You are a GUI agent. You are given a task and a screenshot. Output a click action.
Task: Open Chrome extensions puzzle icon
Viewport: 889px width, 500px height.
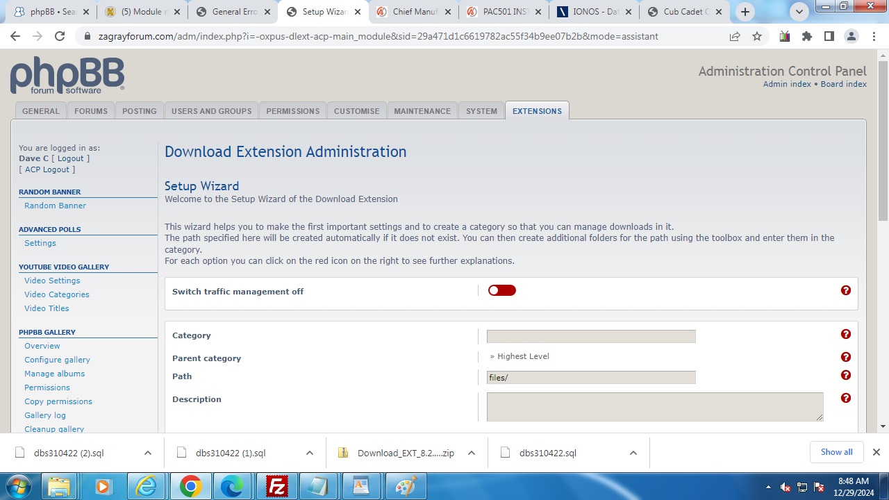coord(806,36)
